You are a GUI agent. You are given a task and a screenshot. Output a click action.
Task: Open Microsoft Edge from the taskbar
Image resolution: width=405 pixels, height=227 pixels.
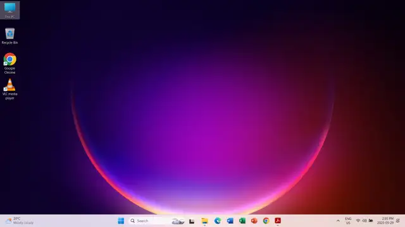(x=218, y=221)
